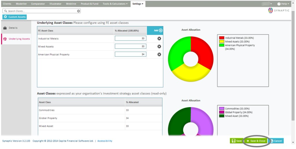Clear the client search box

point(78,11)
